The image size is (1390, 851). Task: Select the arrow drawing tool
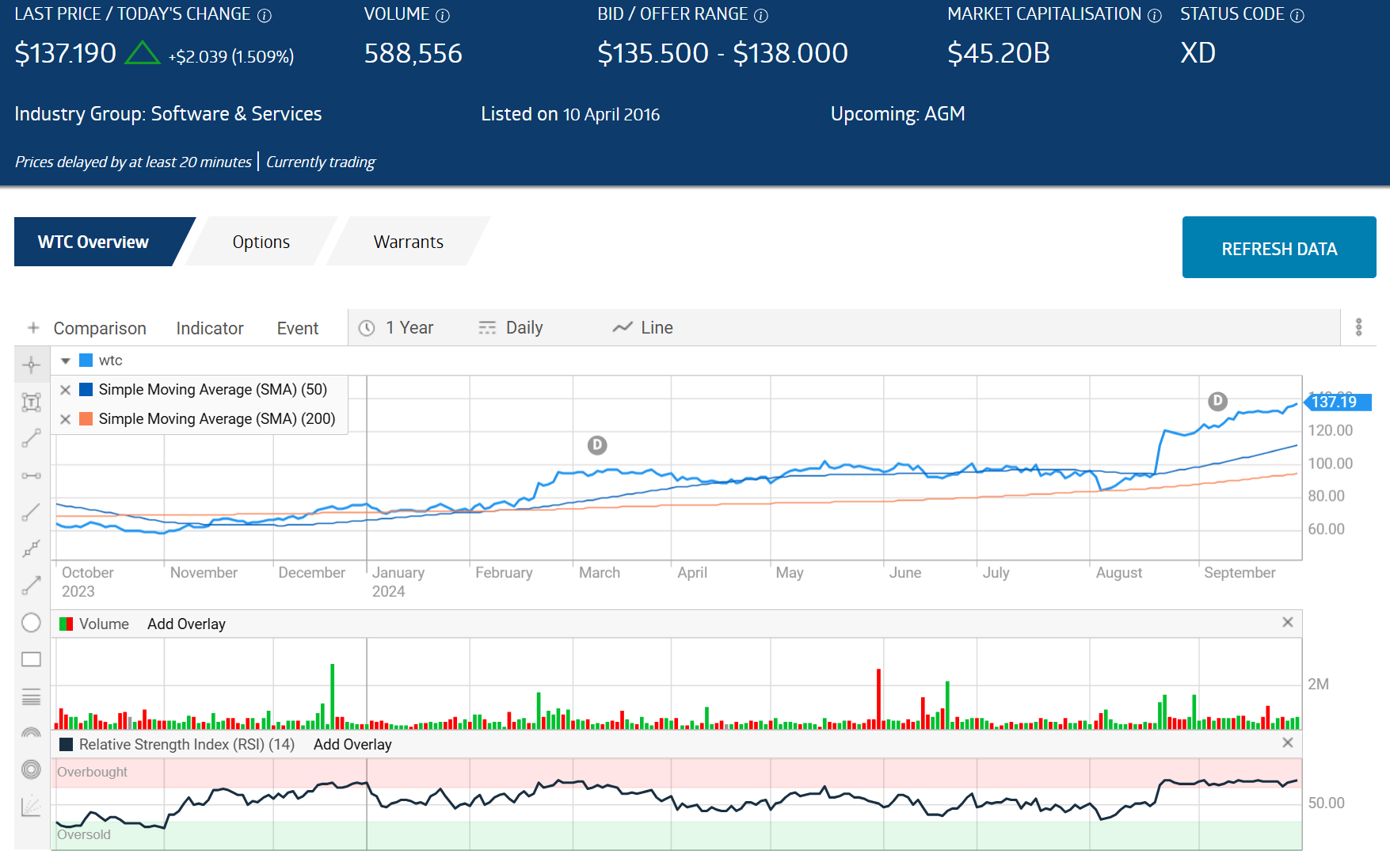click(x=31, y=586)
